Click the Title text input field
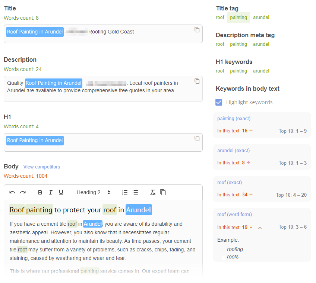The width and height of the screenshot is (316, 283). [103, 34]
